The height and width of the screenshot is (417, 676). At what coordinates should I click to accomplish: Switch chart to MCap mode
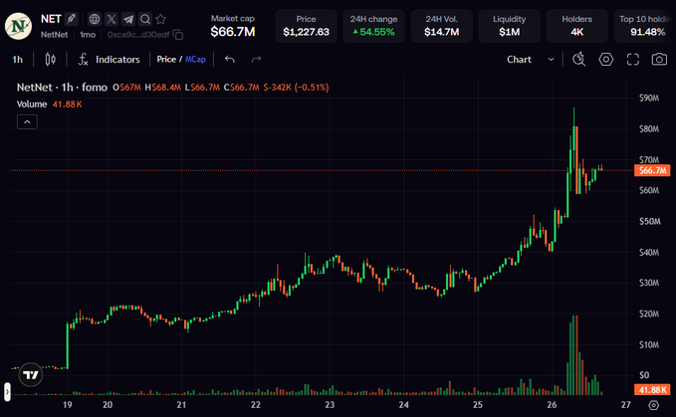pos(195,60)
